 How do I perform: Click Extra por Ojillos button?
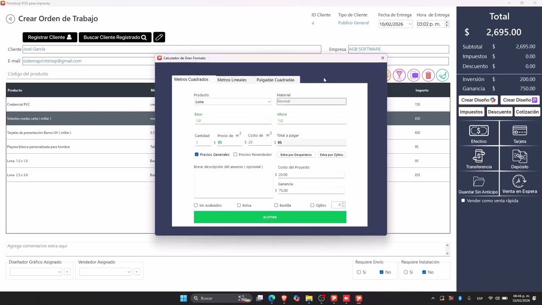[x=332, y=155]
